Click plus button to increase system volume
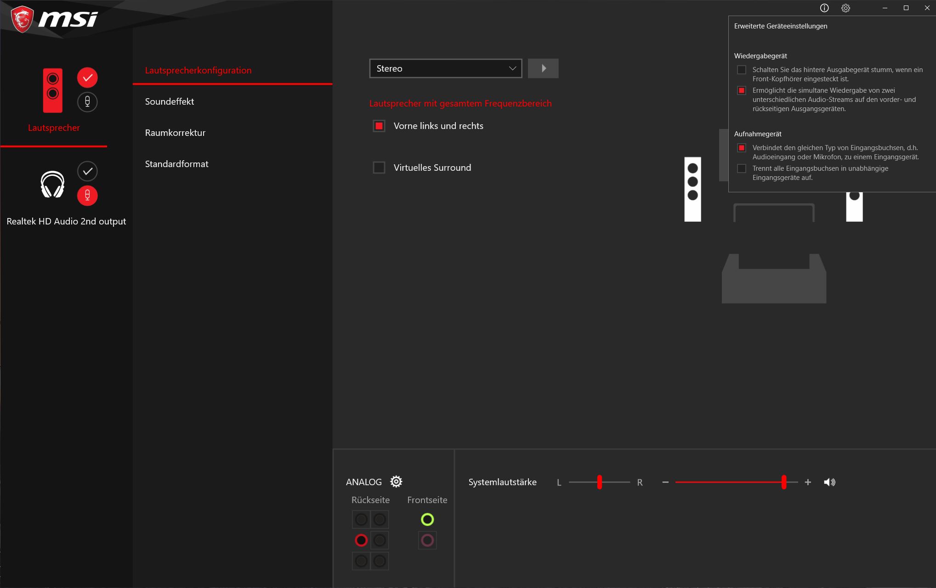Viewport: 936px width, 588px height. [x=808, y=482]
